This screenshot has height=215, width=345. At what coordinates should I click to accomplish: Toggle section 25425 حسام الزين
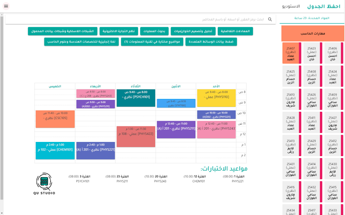[292, 77]
